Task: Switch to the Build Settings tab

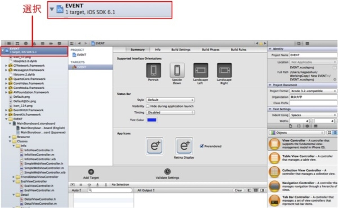Action: coord(181,50)
